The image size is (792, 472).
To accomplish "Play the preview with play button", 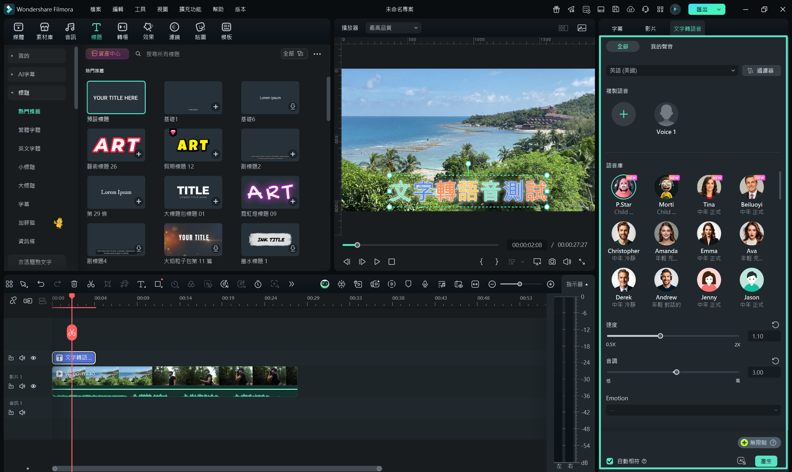I will click(x=377, y=261).
